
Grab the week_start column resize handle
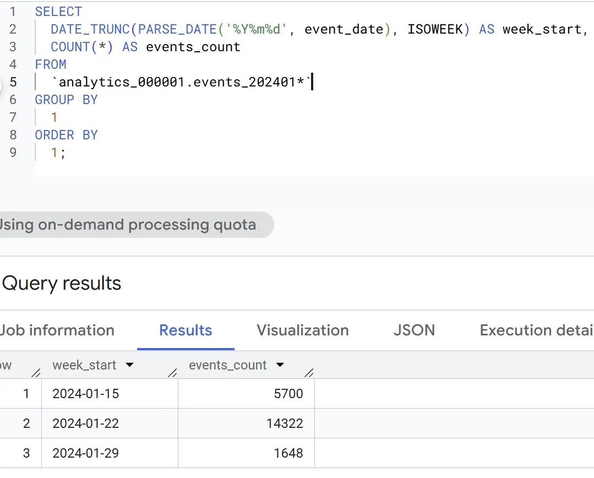point(172,373)
